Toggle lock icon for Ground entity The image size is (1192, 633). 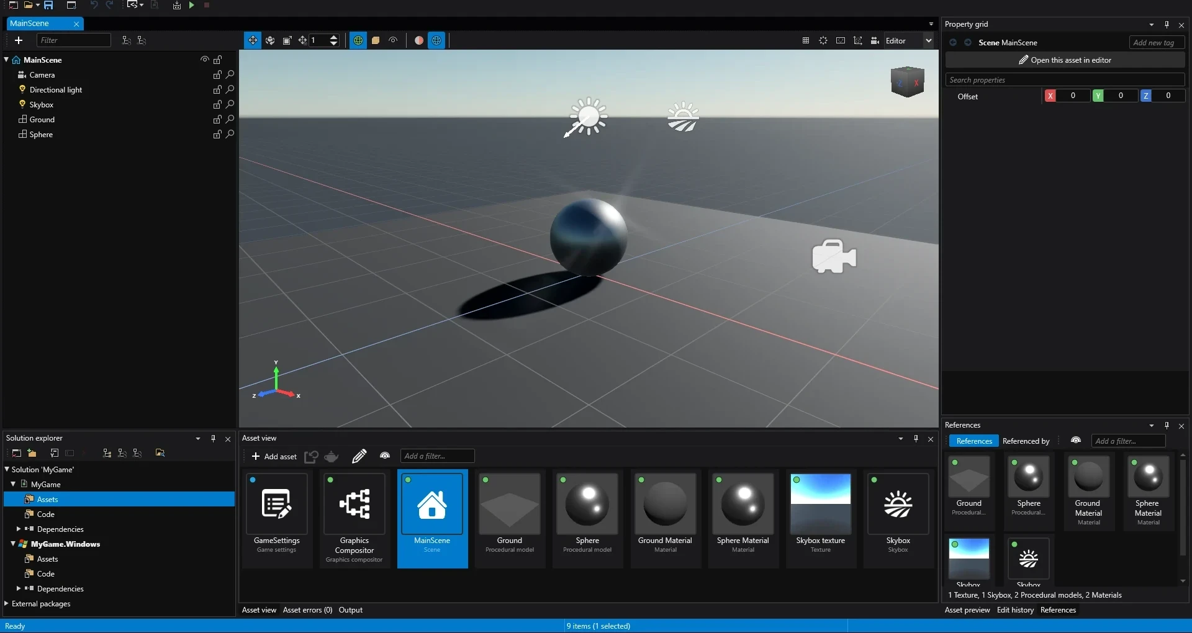coord(217,119)
